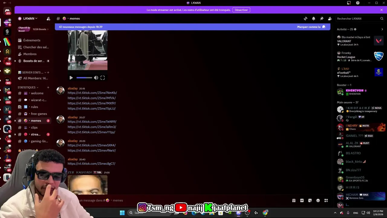Toggle the member list icon

coord(330,18)
